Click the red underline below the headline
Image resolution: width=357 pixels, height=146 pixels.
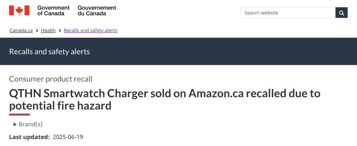[20, 114]
